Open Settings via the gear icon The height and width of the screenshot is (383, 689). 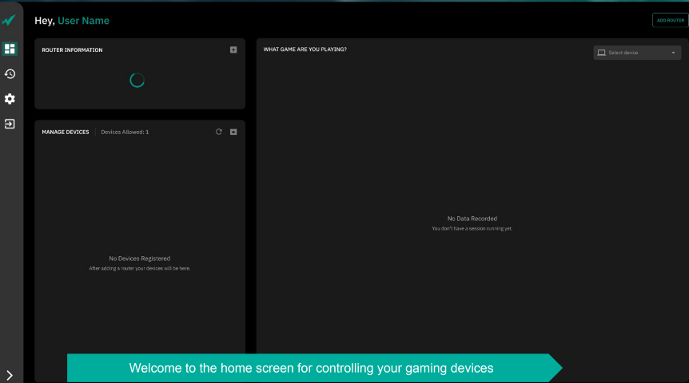10,99
